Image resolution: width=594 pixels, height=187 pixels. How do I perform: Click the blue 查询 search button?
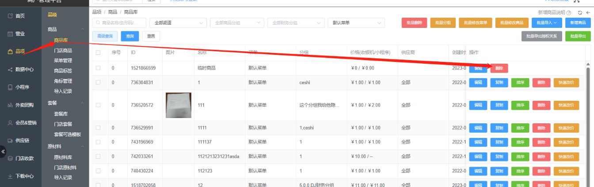point(130,36)
